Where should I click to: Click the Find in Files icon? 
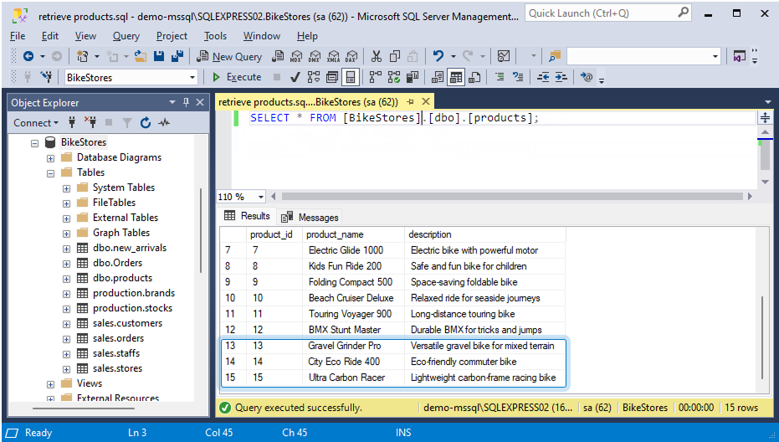coord(555,57)
